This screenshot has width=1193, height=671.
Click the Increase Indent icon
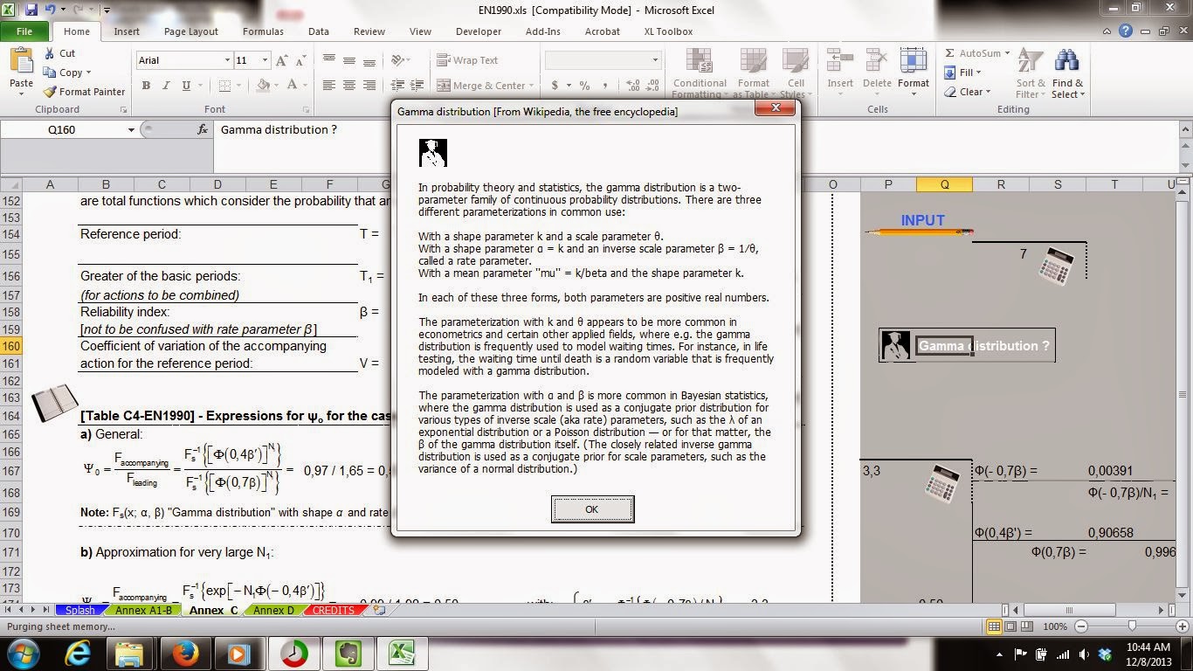click(x=417, y=86)
